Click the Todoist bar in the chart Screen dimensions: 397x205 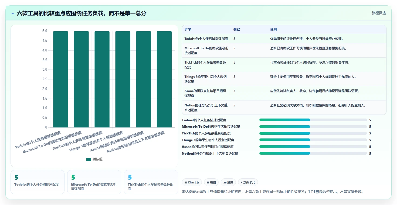[x=60, y=79]
